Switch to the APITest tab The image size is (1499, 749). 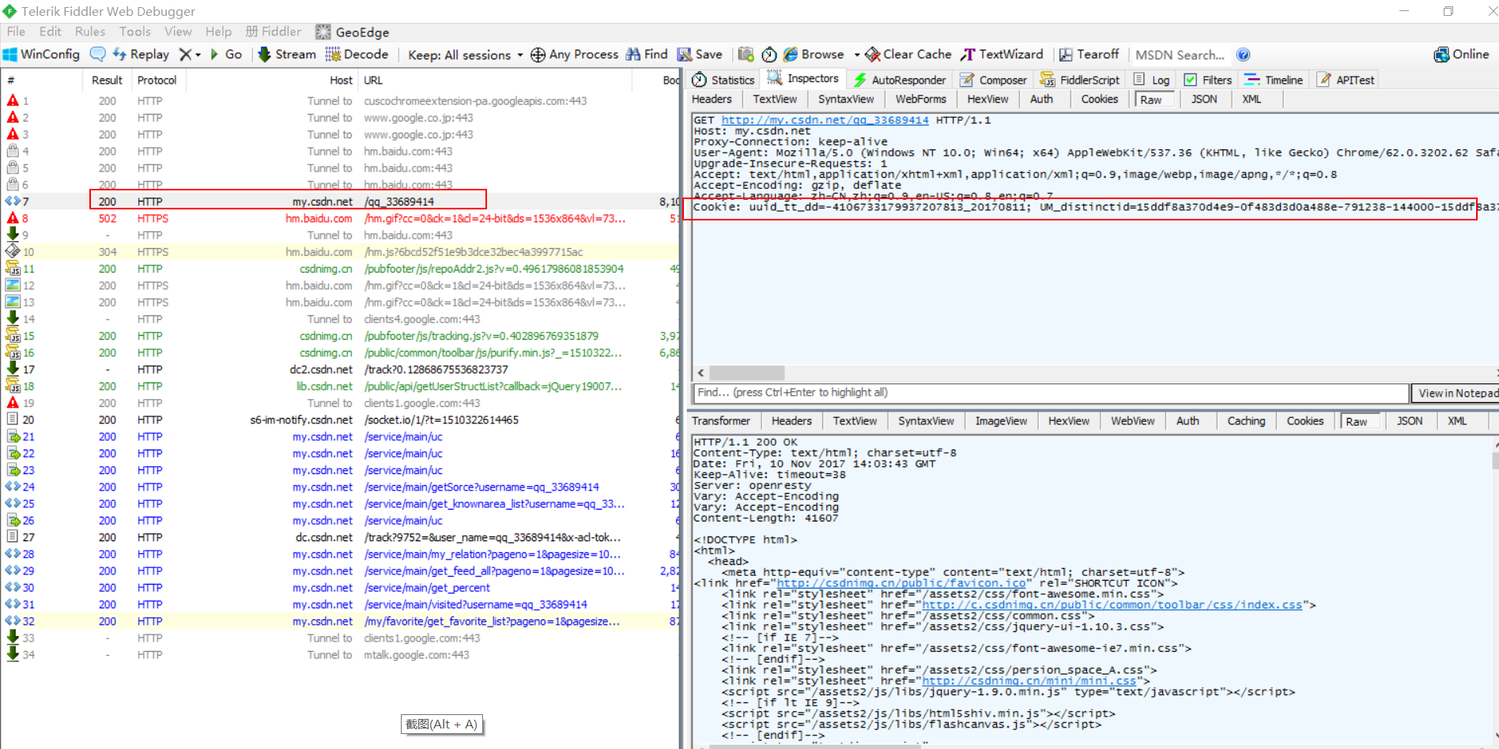coord(1346,80)
